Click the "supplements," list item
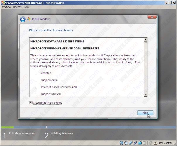Screen dimensions: 177x146 pos(49,80)
